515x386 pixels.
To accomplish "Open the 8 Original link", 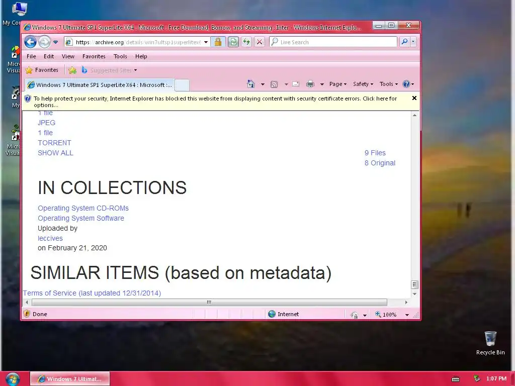I will tap(380, 163).
